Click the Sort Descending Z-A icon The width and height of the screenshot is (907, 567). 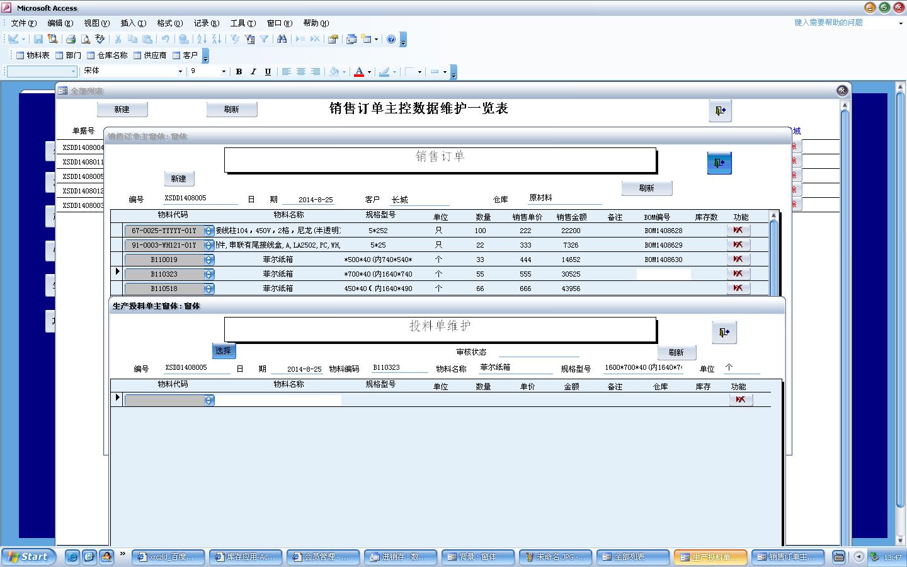tap(216, 39)
